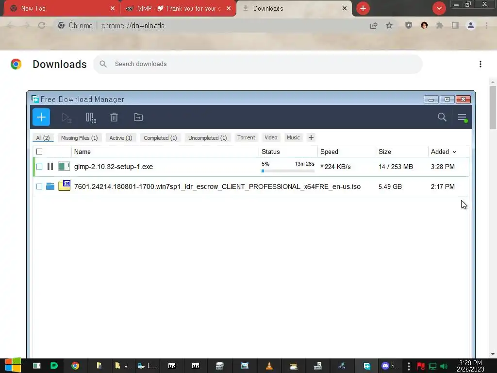
Task: Click the taskbar clock showing 3:29 PM
Action: 470,366
